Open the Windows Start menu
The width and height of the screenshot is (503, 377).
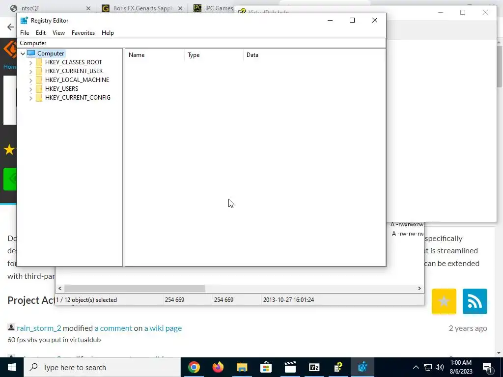12,367
